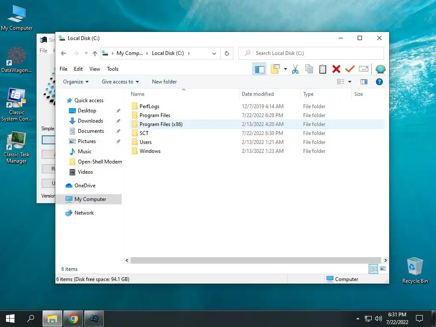The width and height of the screenshot is (436, 327).
Task: Click the orange checkmark Properties icon
Action: 350,69
